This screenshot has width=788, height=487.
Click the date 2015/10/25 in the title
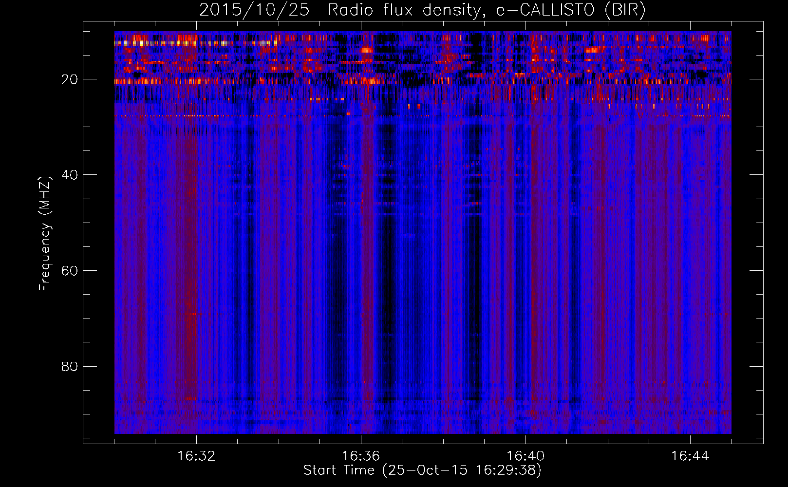(254, 10)
